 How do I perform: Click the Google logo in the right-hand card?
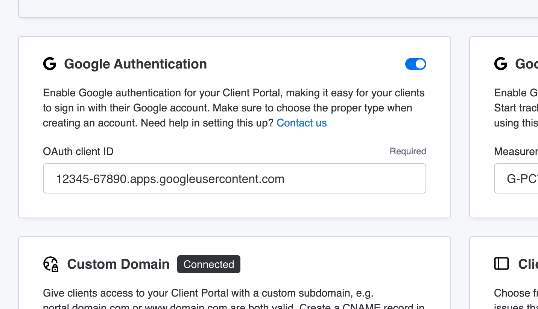point(501,64)
